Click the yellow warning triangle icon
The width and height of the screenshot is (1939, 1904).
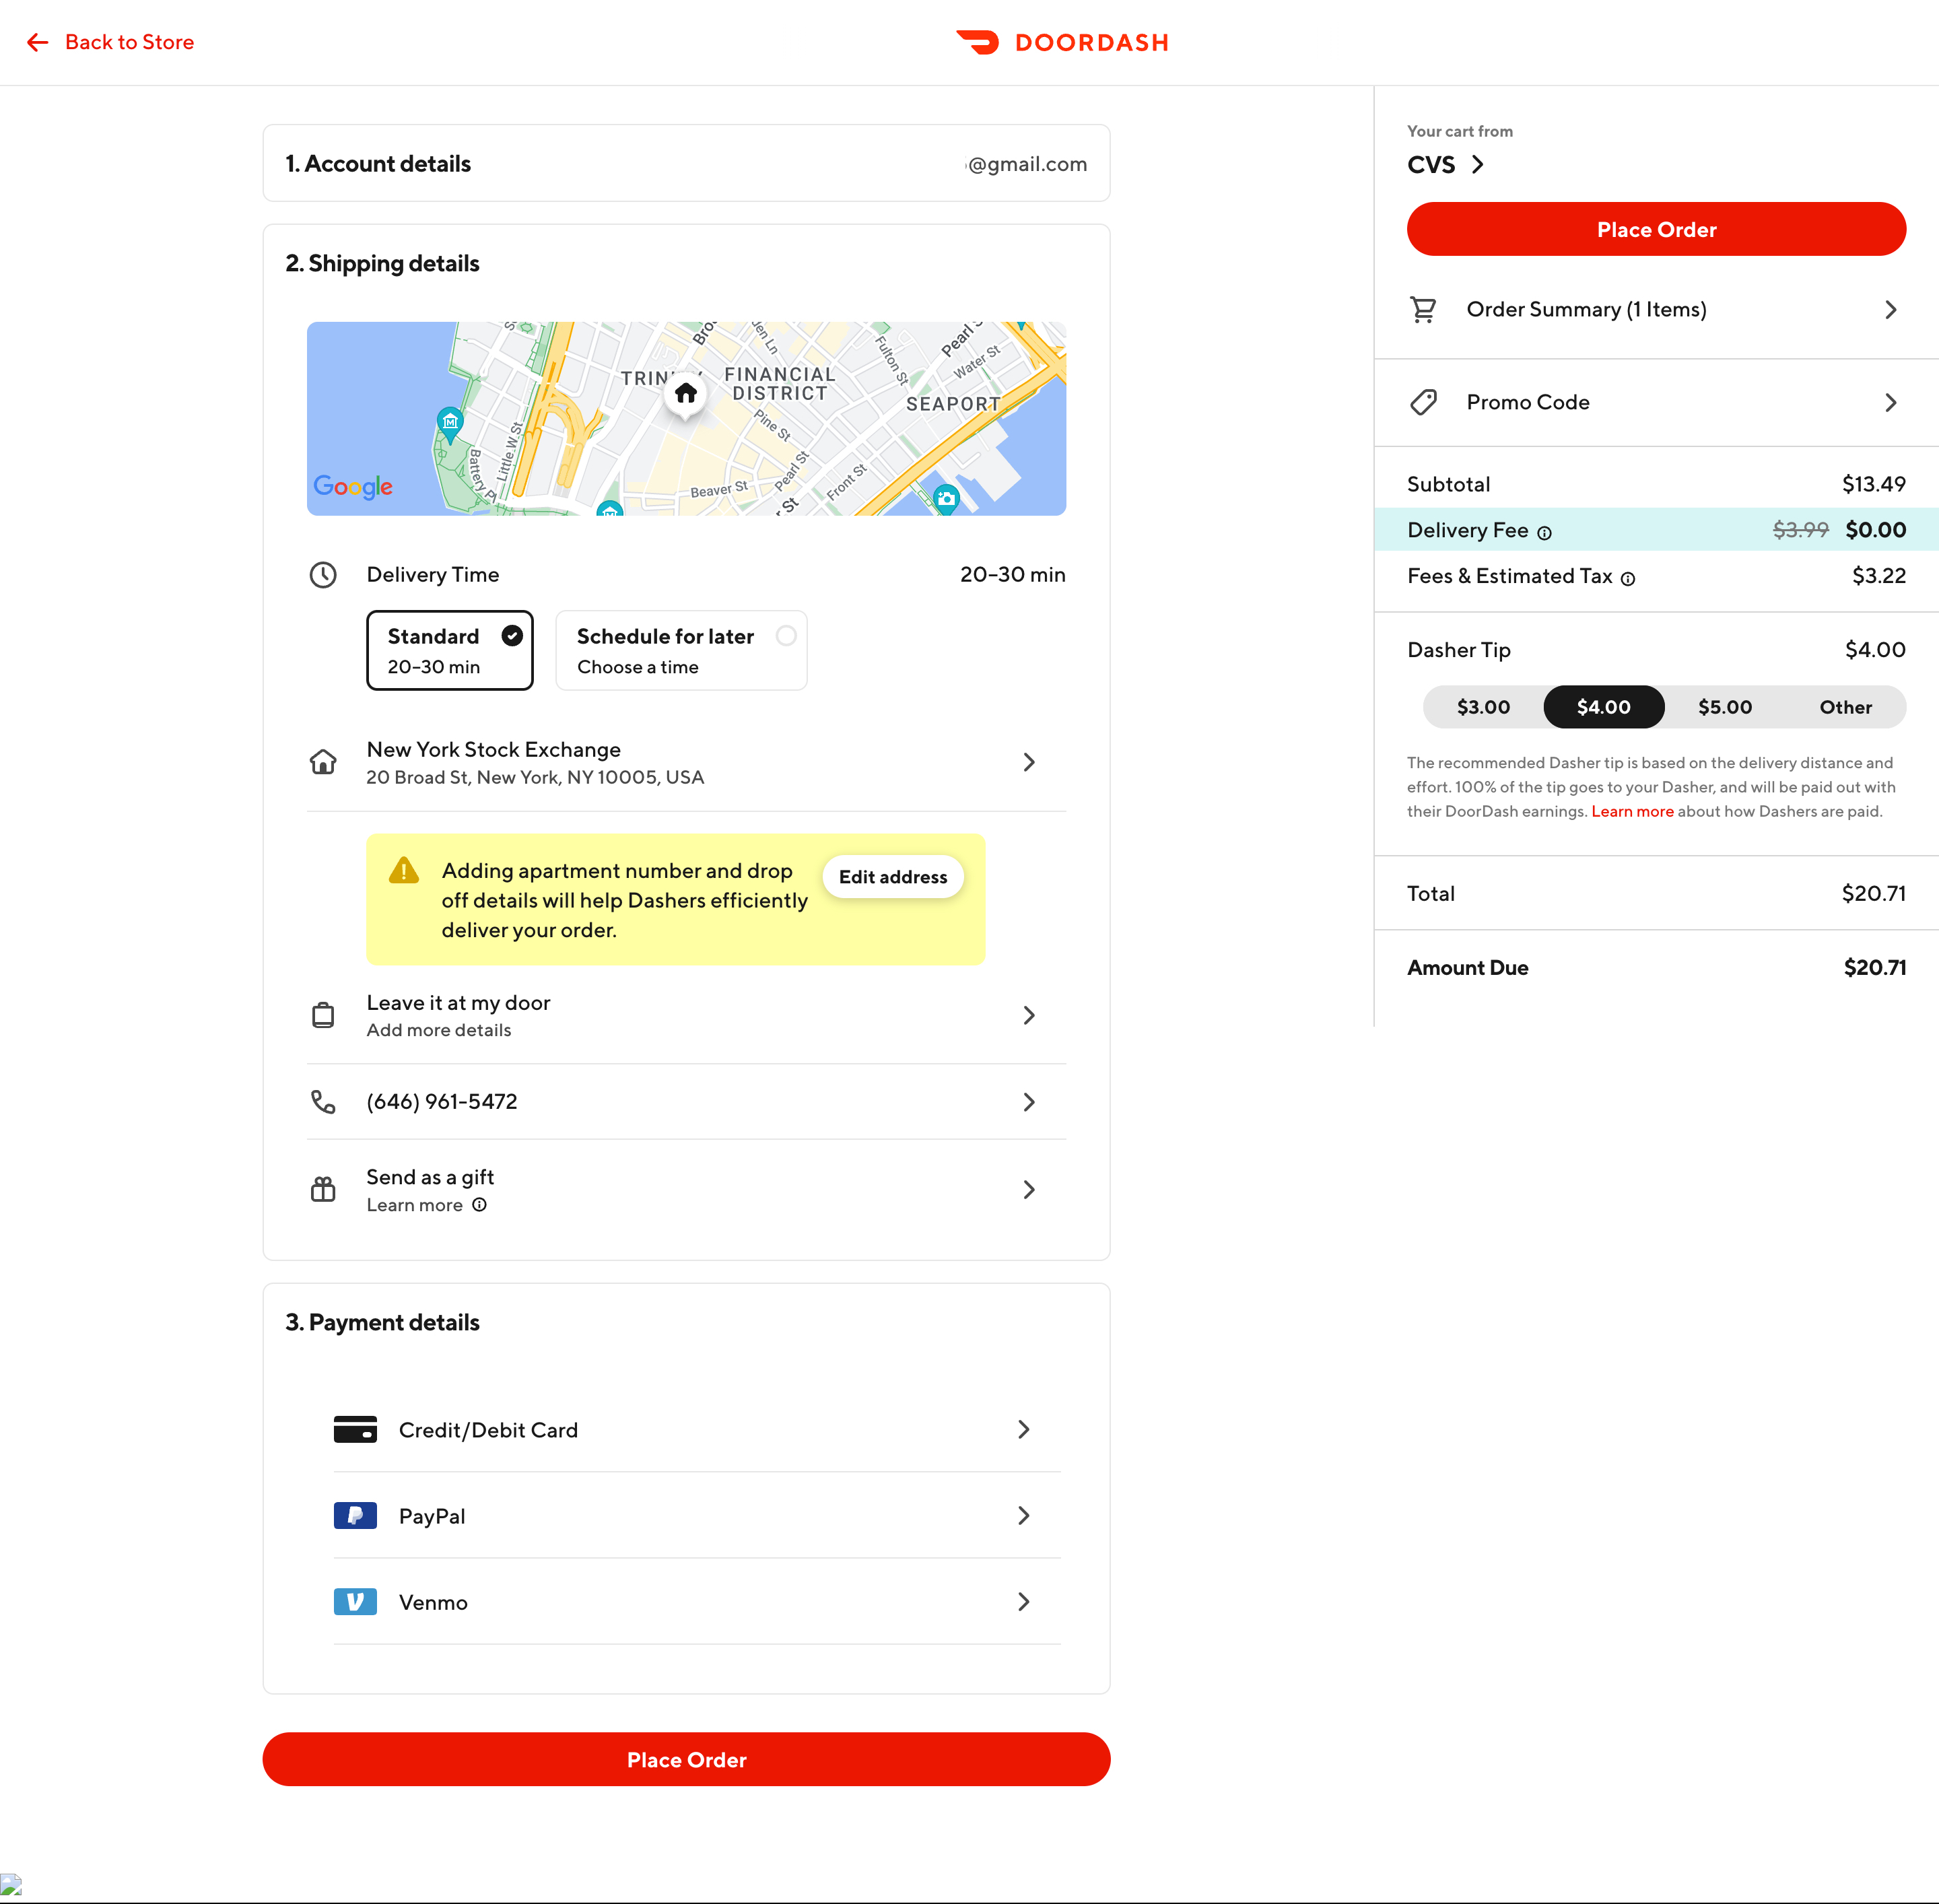(404, 870)
